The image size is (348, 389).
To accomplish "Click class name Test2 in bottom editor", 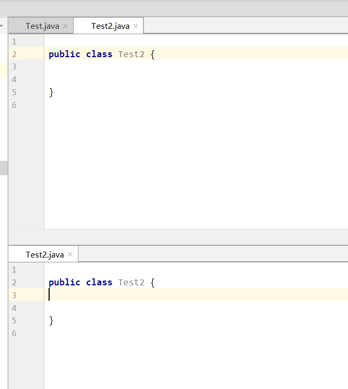I will pyautogui.click(x=131, y=282).
